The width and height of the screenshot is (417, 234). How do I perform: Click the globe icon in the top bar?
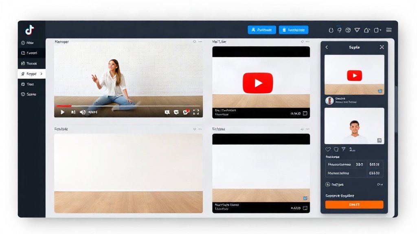pyautogui.click(x=348, y=30)
